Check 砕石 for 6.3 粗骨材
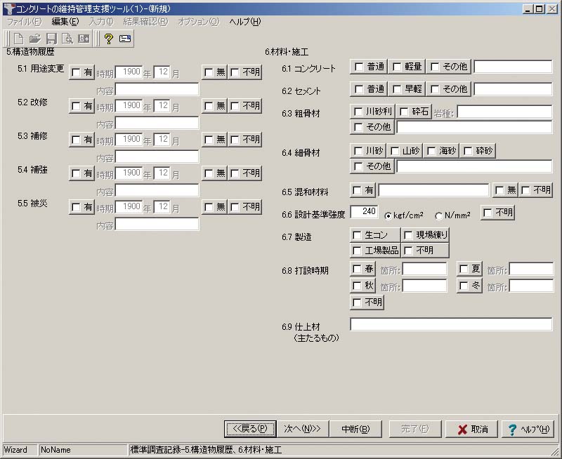Image resolution: width=562 pixels, height=459 pixels. 414,112
